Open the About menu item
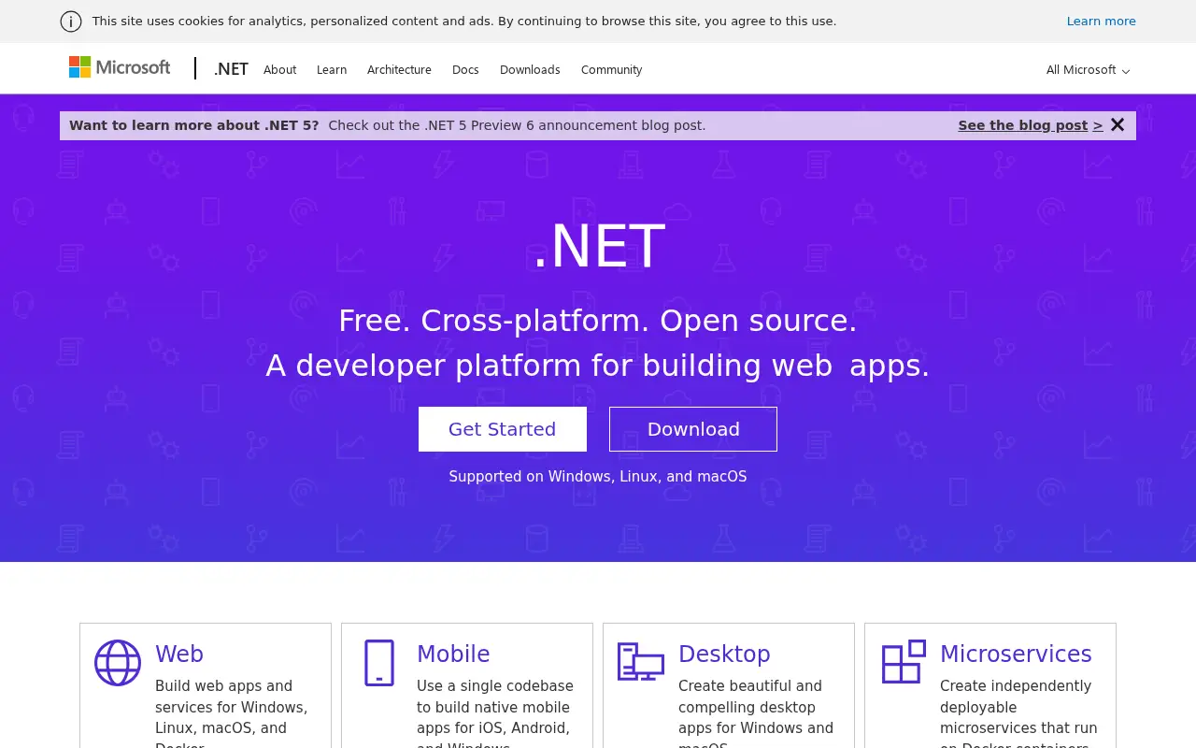The image size is (1196, 748). [279, 70]
